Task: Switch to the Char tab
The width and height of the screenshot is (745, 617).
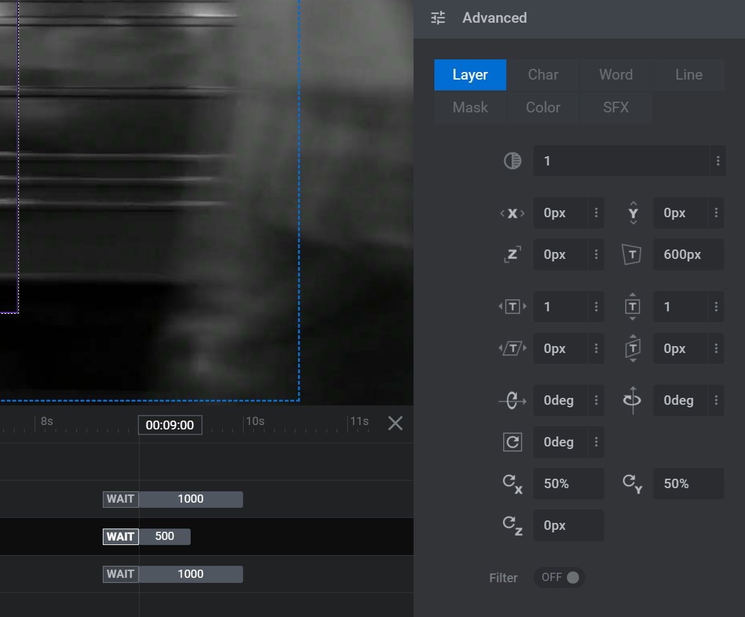Action: (543, 75)
